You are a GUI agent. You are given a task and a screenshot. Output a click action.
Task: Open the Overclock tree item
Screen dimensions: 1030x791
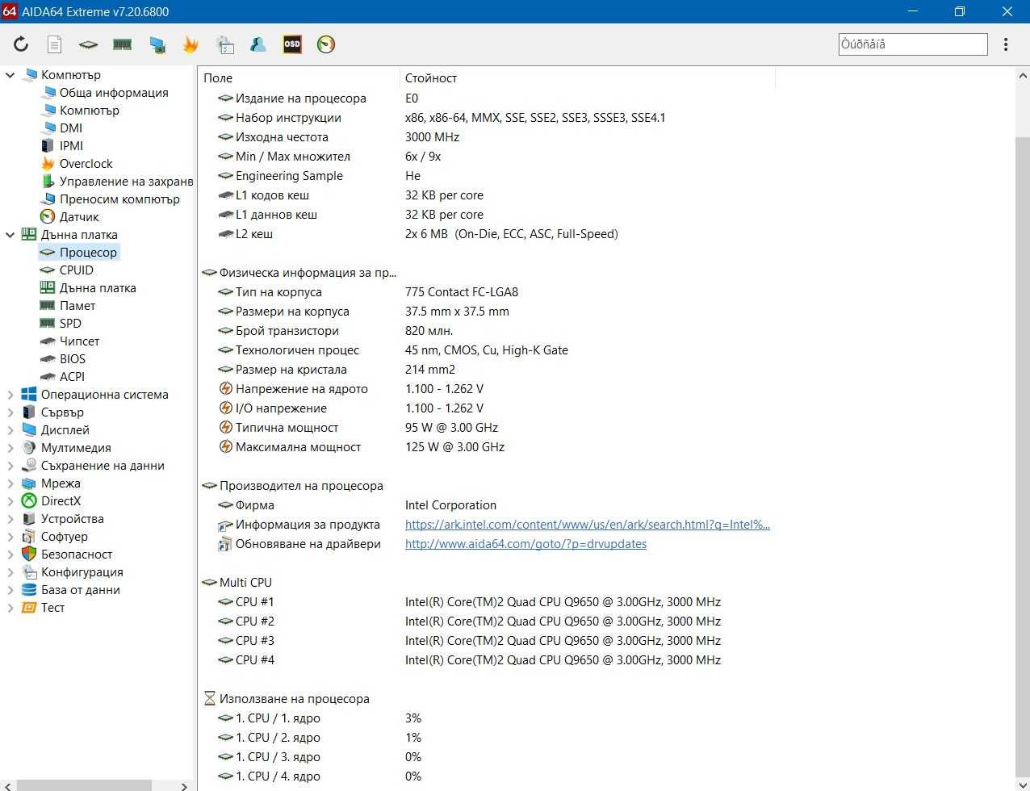coord(86,164)
